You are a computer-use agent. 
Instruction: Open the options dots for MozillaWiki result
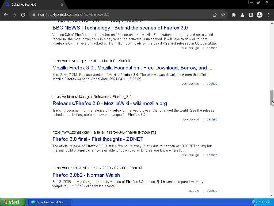[203, 120]
